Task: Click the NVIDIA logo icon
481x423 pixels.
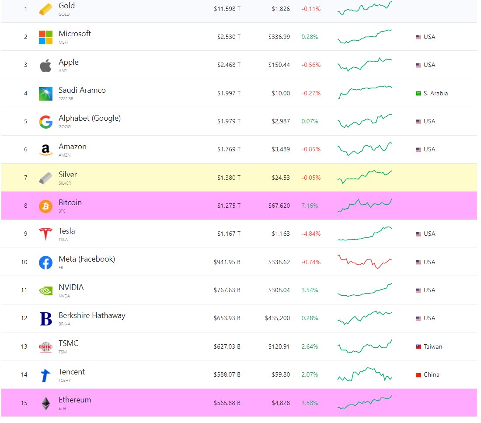Action: (45, 291)
